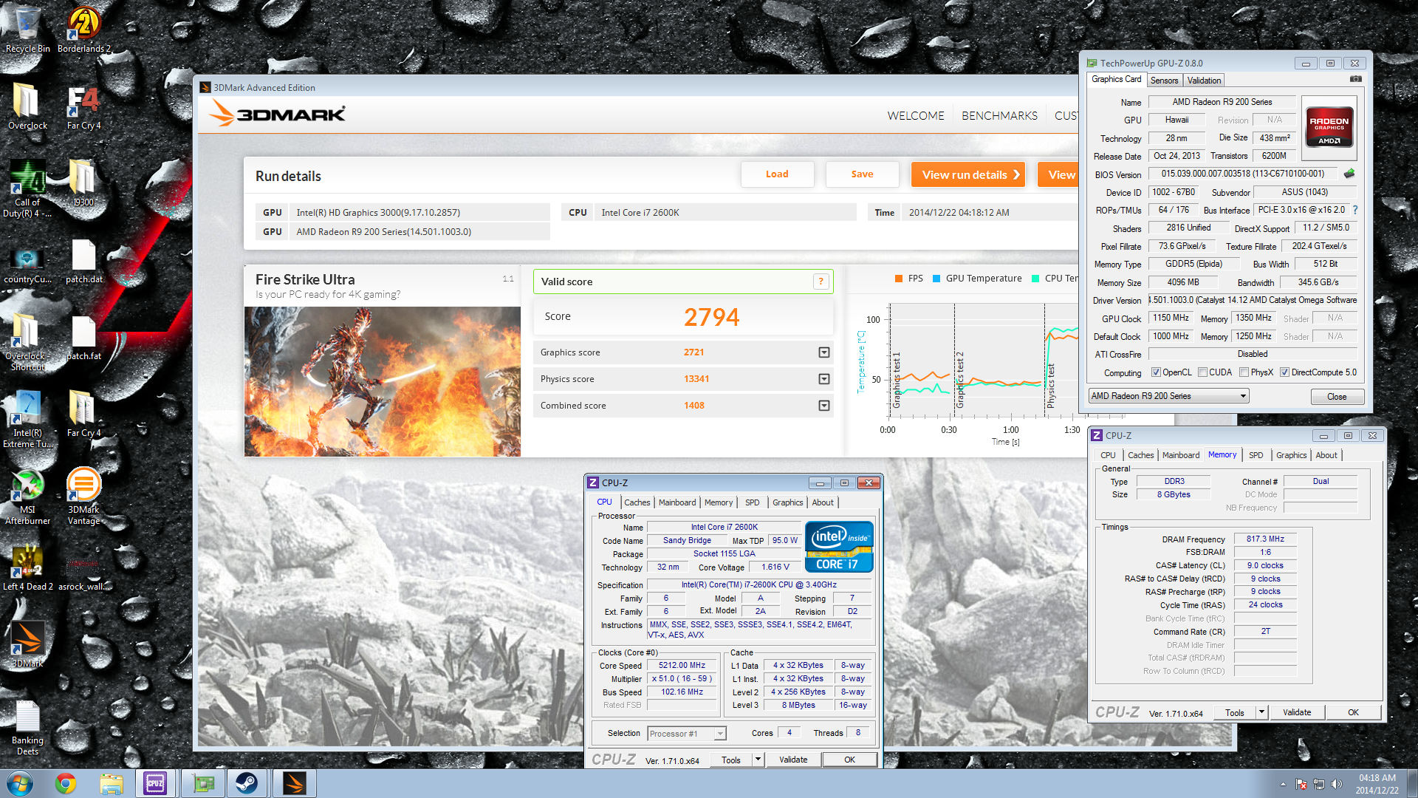Expand Physics score details

(824, 379)
